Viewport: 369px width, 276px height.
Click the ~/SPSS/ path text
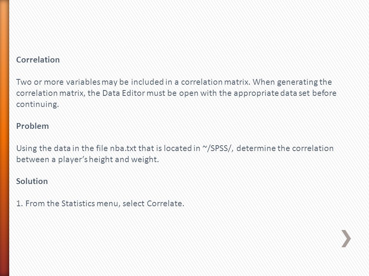218,148
